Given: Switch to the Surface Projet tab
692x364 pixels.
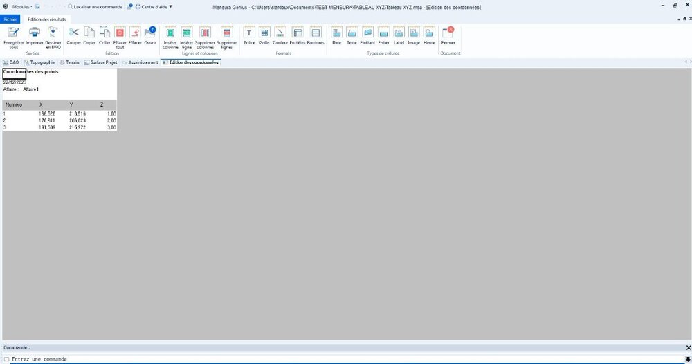Looking at the screenshot, I should coord(100,62).
